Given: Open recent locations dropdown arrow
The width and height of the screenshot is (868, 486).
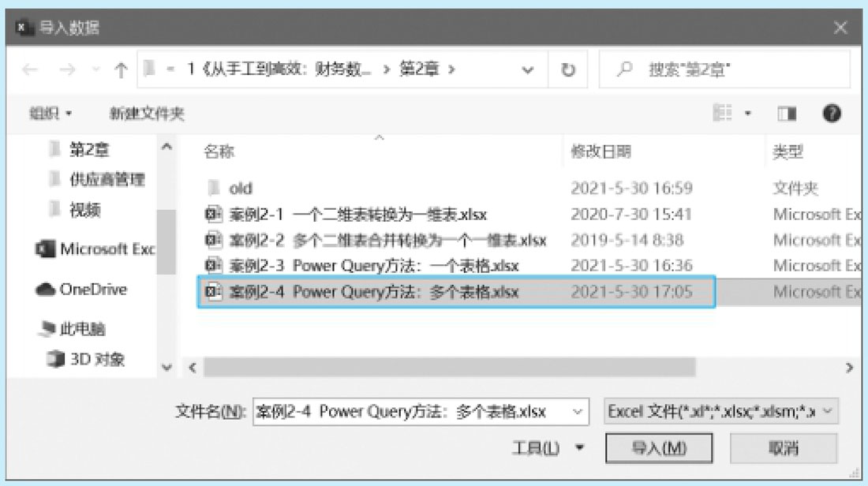Looking at the screenshot, I should click(95, 69).
